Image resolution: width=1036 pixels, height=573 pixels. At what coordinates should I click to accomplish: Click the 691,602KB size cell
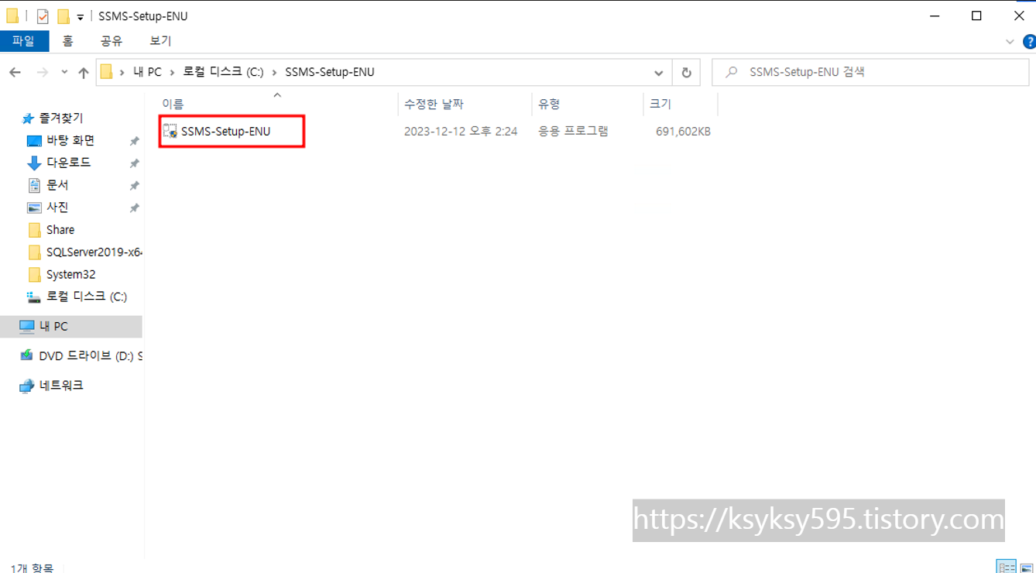(683, 132)
